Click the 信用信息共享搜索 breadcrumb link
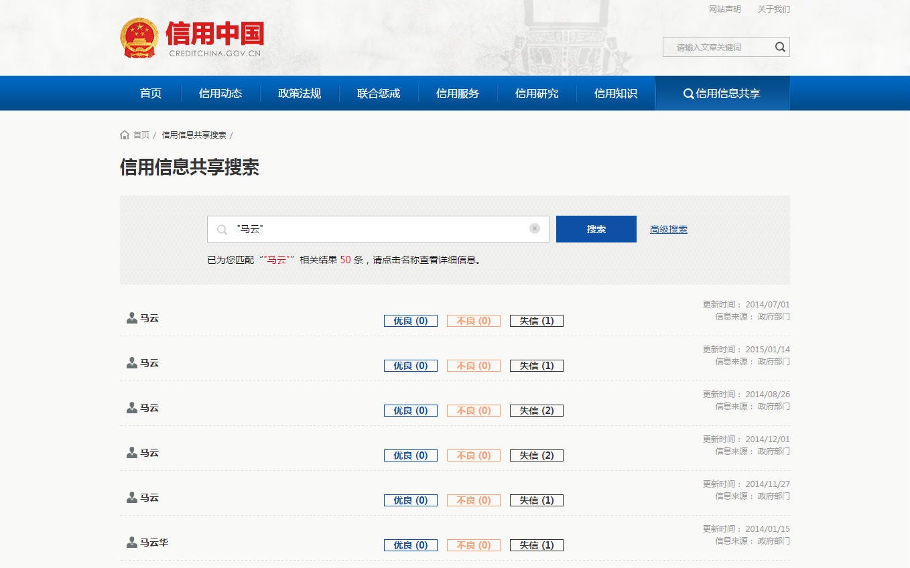The image size is (910, 568). tap(194, 135)
